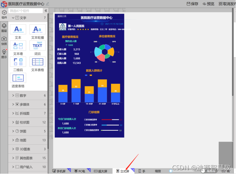Click the 急诊人数 value 3,215
This screenshot has width=236, height=174.
[x=77, y=49]
